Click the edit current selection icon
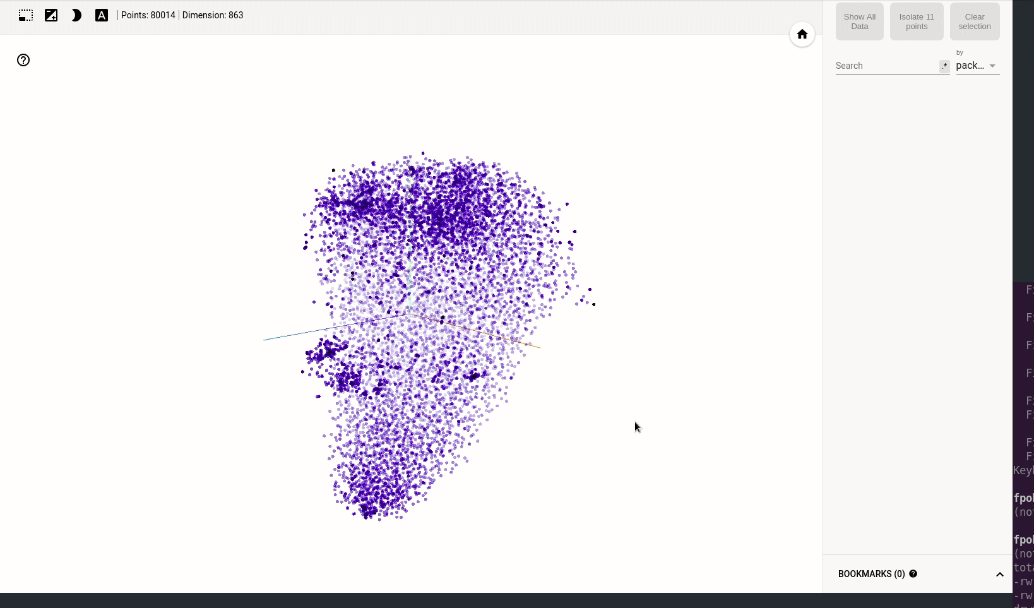 [x=51, y=15]
